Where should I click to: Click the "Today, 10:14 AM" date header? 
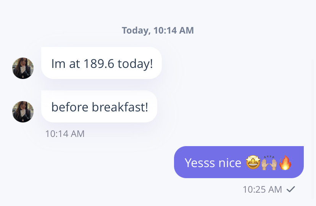tap(158, 31)
